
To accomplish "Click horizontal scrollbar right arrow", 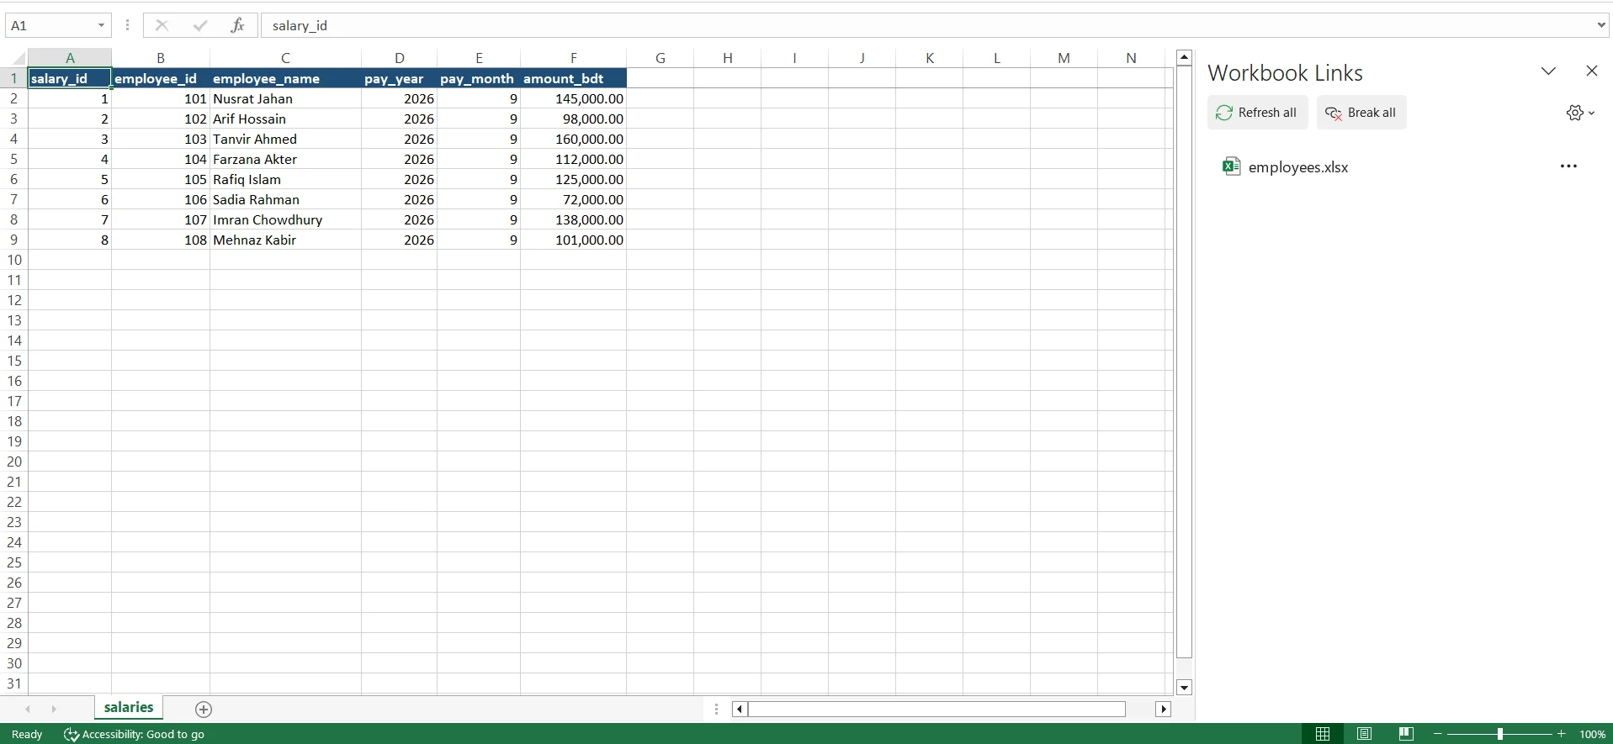I will [1163, 710].
